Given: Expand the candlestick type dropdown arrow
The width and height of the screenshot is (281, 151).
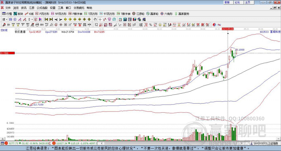Looking at the screenshot, I should 32,19.
